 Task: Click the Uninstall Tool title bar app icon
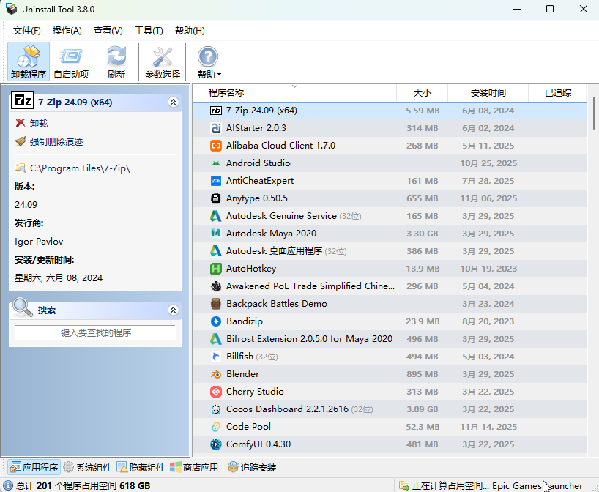click(x=12, y=10)
